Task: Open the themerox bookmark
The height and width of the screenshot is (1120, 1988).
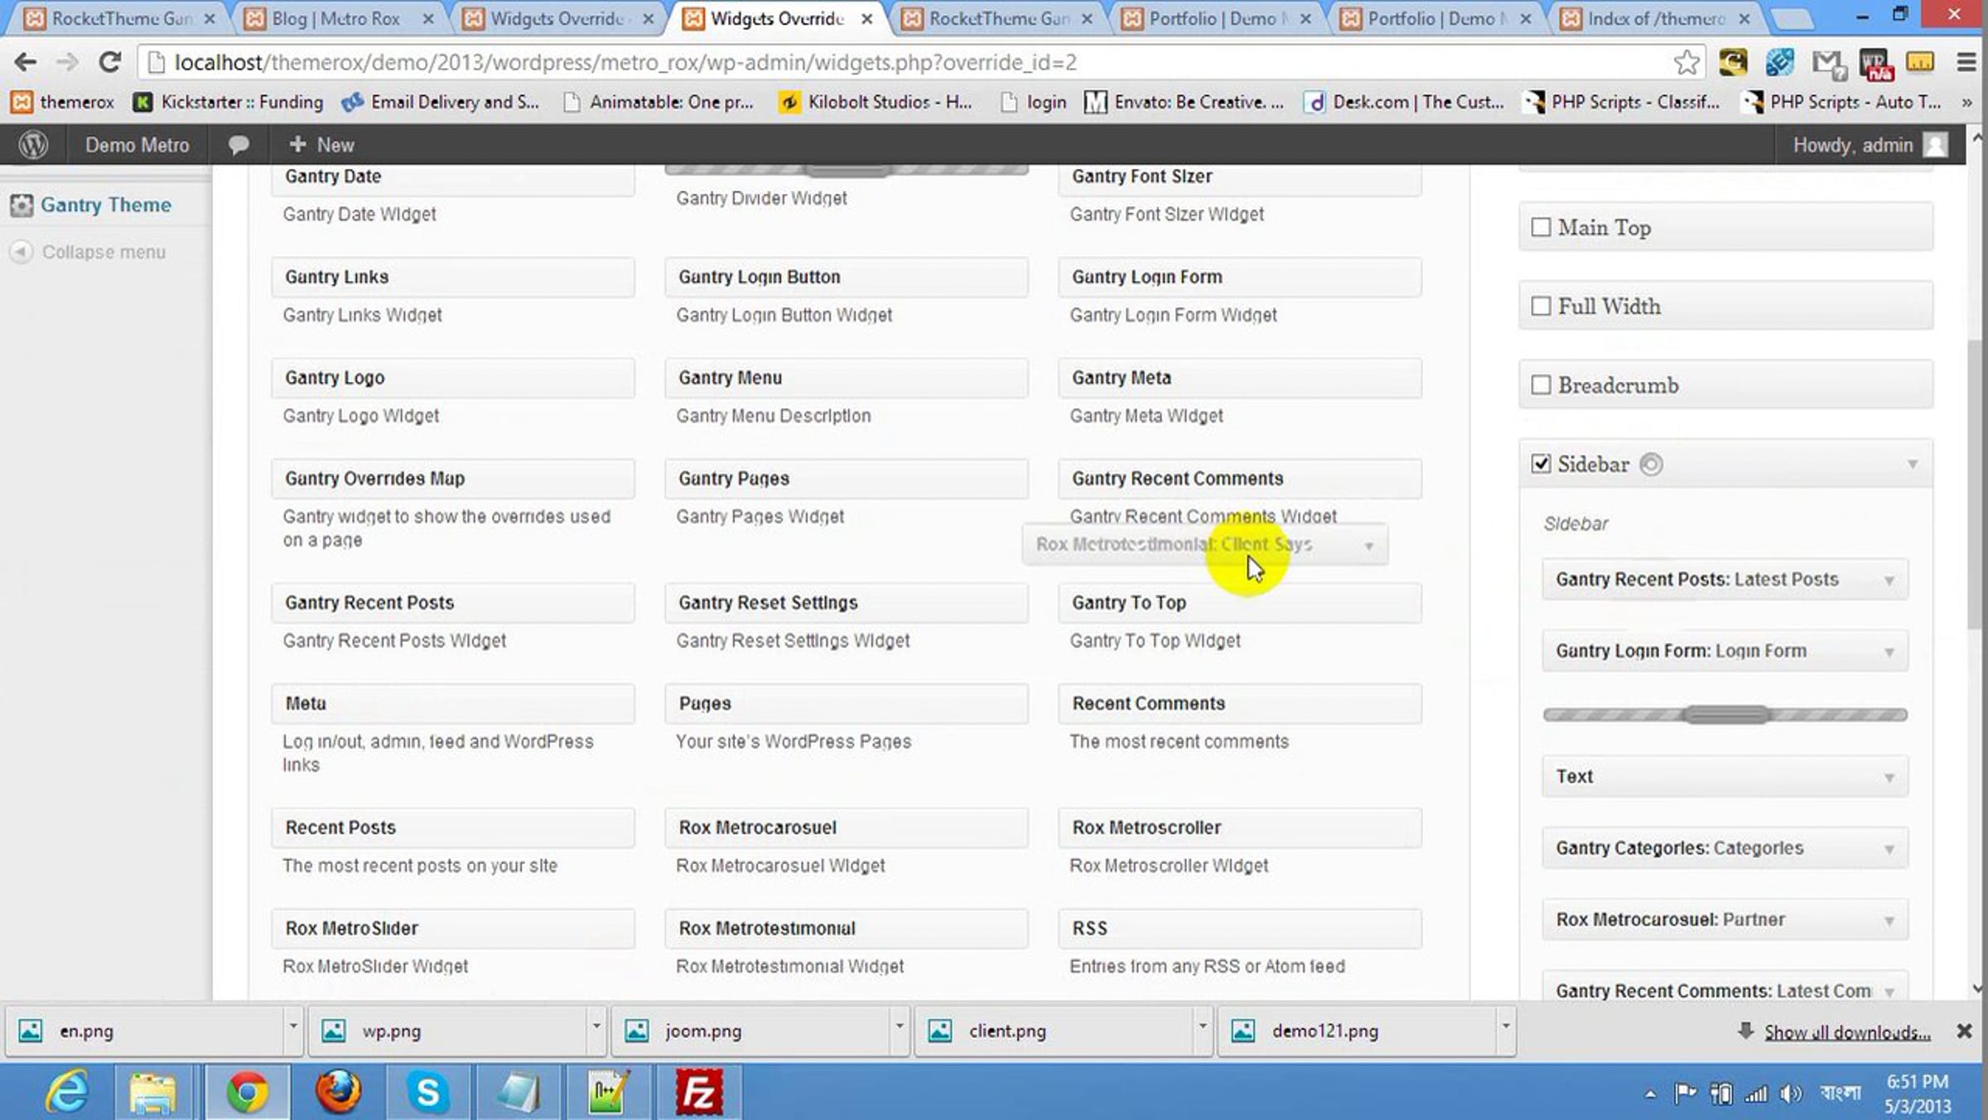Action: 63,102
